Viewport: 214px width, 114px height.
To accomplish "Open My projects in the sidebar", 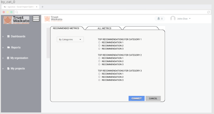I will tap(18, 69).
